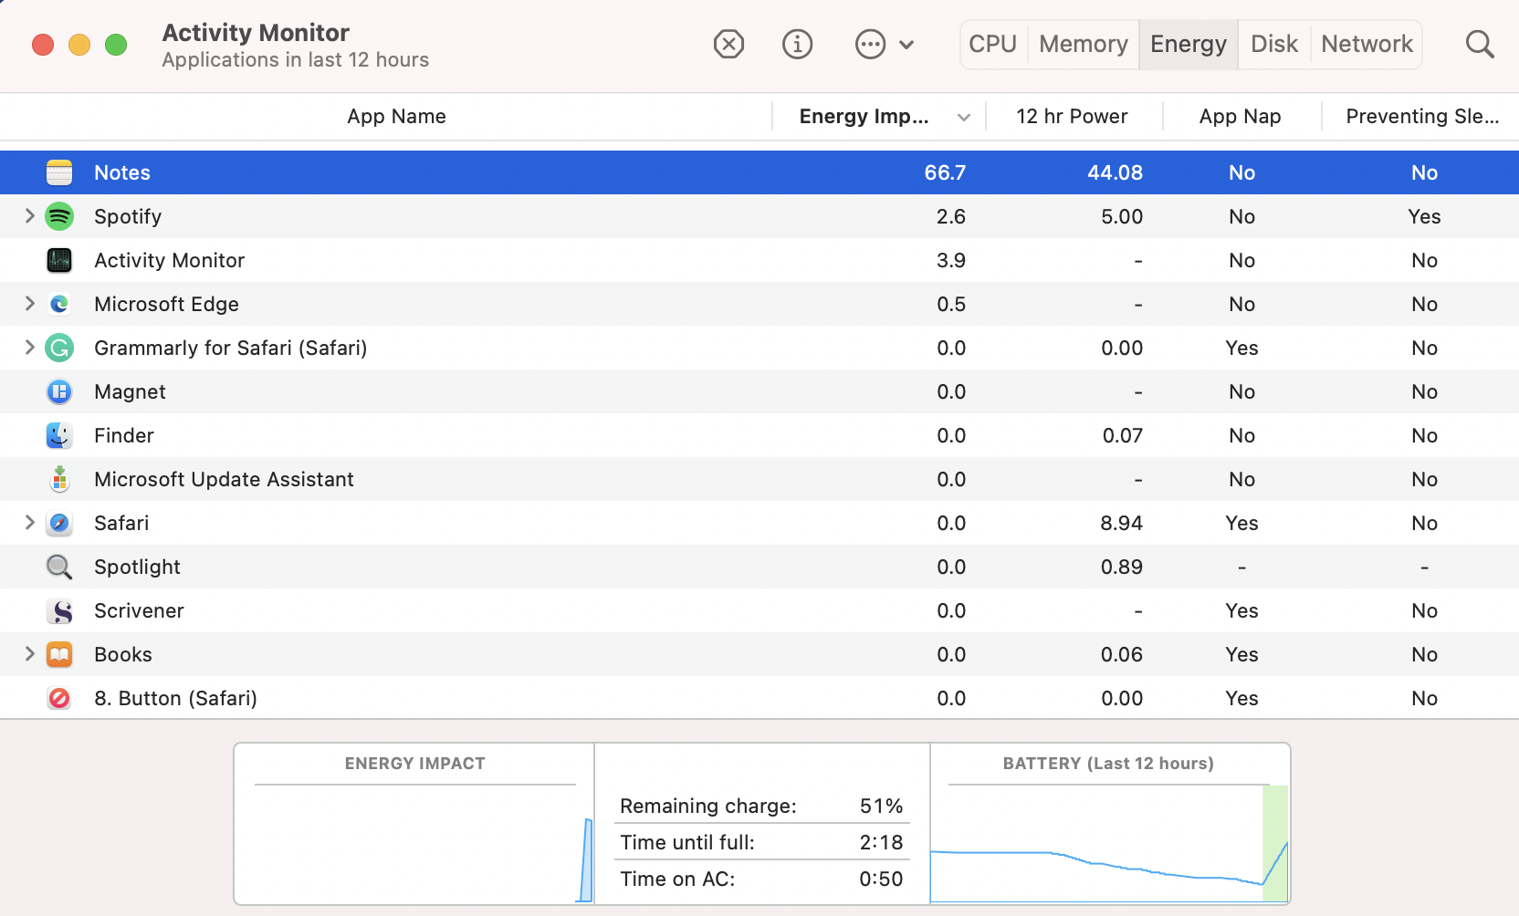Image resolution: width=1519 pixels, height=916 pixels.
Task: Select the Scrivener row name
Action: coord(139,610)
